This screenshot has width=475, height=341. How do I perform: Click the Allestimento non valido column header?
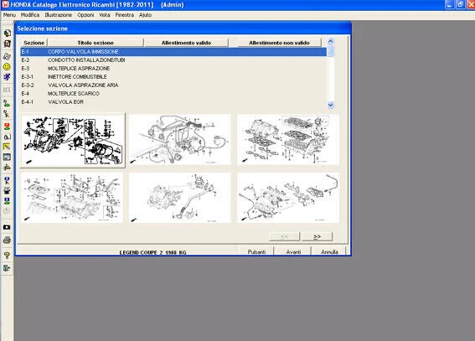click(x=279, y=43)
